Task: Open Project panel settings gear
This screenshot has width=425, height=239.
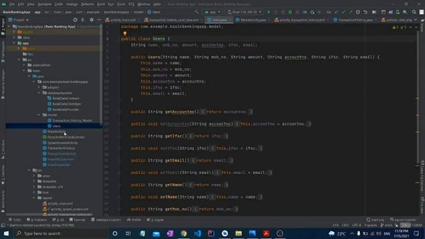Action: coord(92,20)
